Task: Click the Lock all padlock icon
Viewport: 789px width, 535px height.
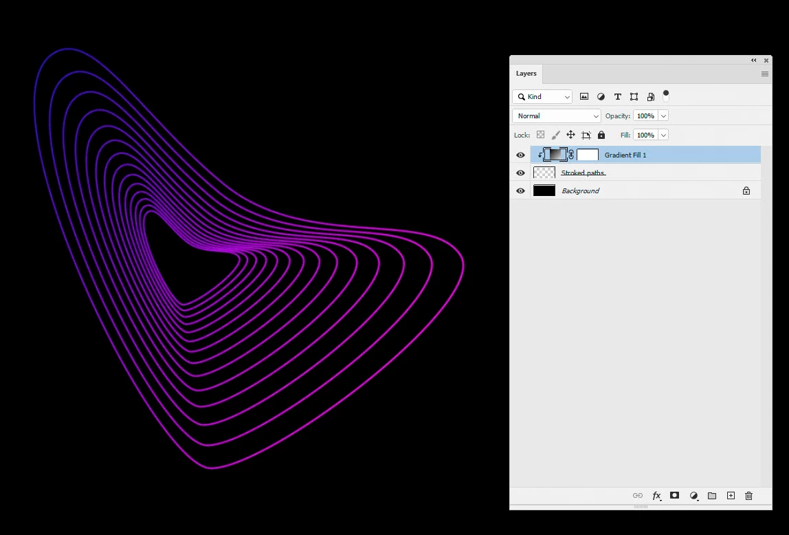Action: coord(601,135)
